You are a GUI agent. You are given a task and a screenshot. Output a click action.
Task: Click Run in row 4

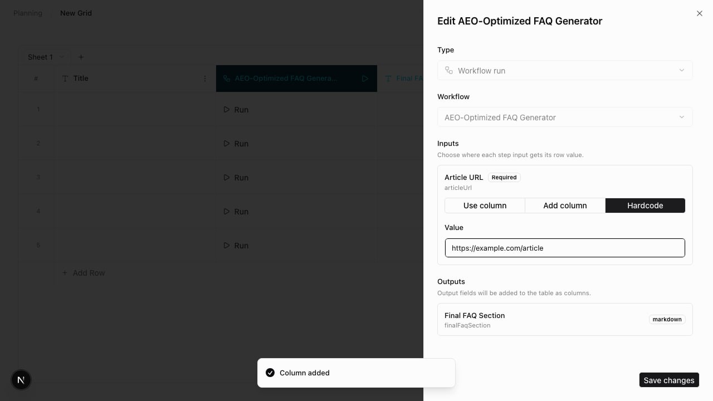point(236,212)
